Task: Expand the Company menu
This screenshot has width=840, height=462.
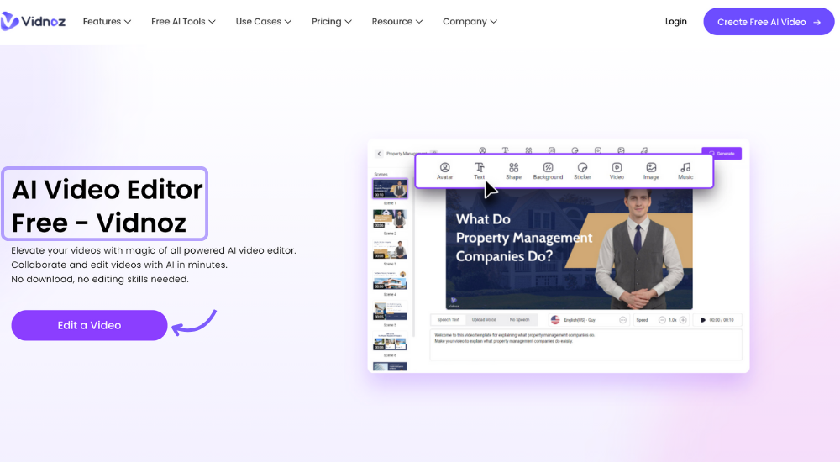Action: pyautogui.click(x=470, y=22)
